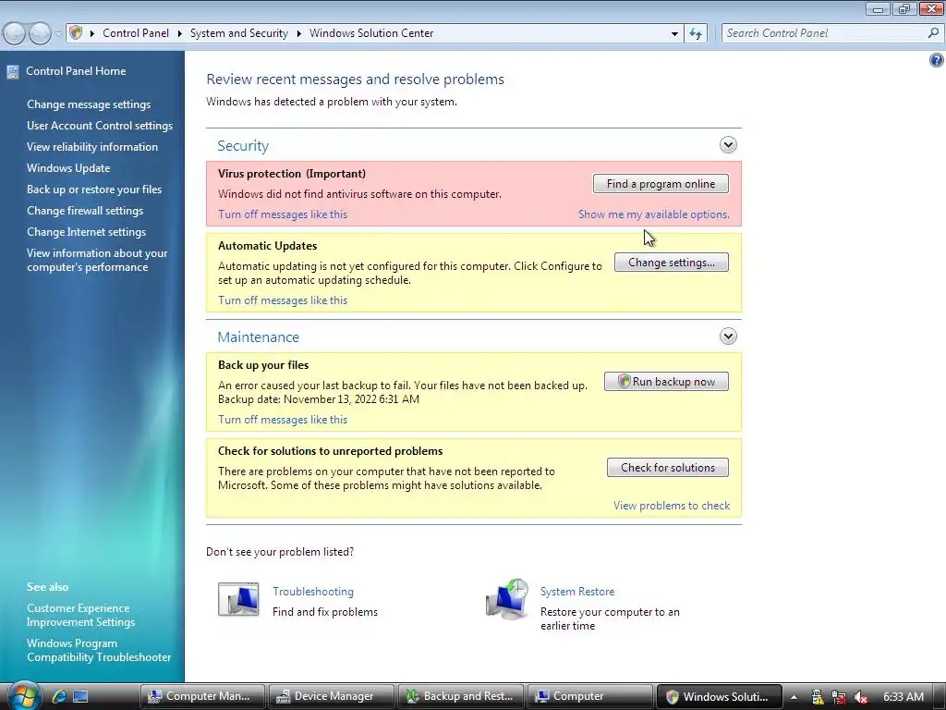Click Check for solutions button
Image resolution: width=946 pixels, height=710 pixels.
[x=668, y=468]
